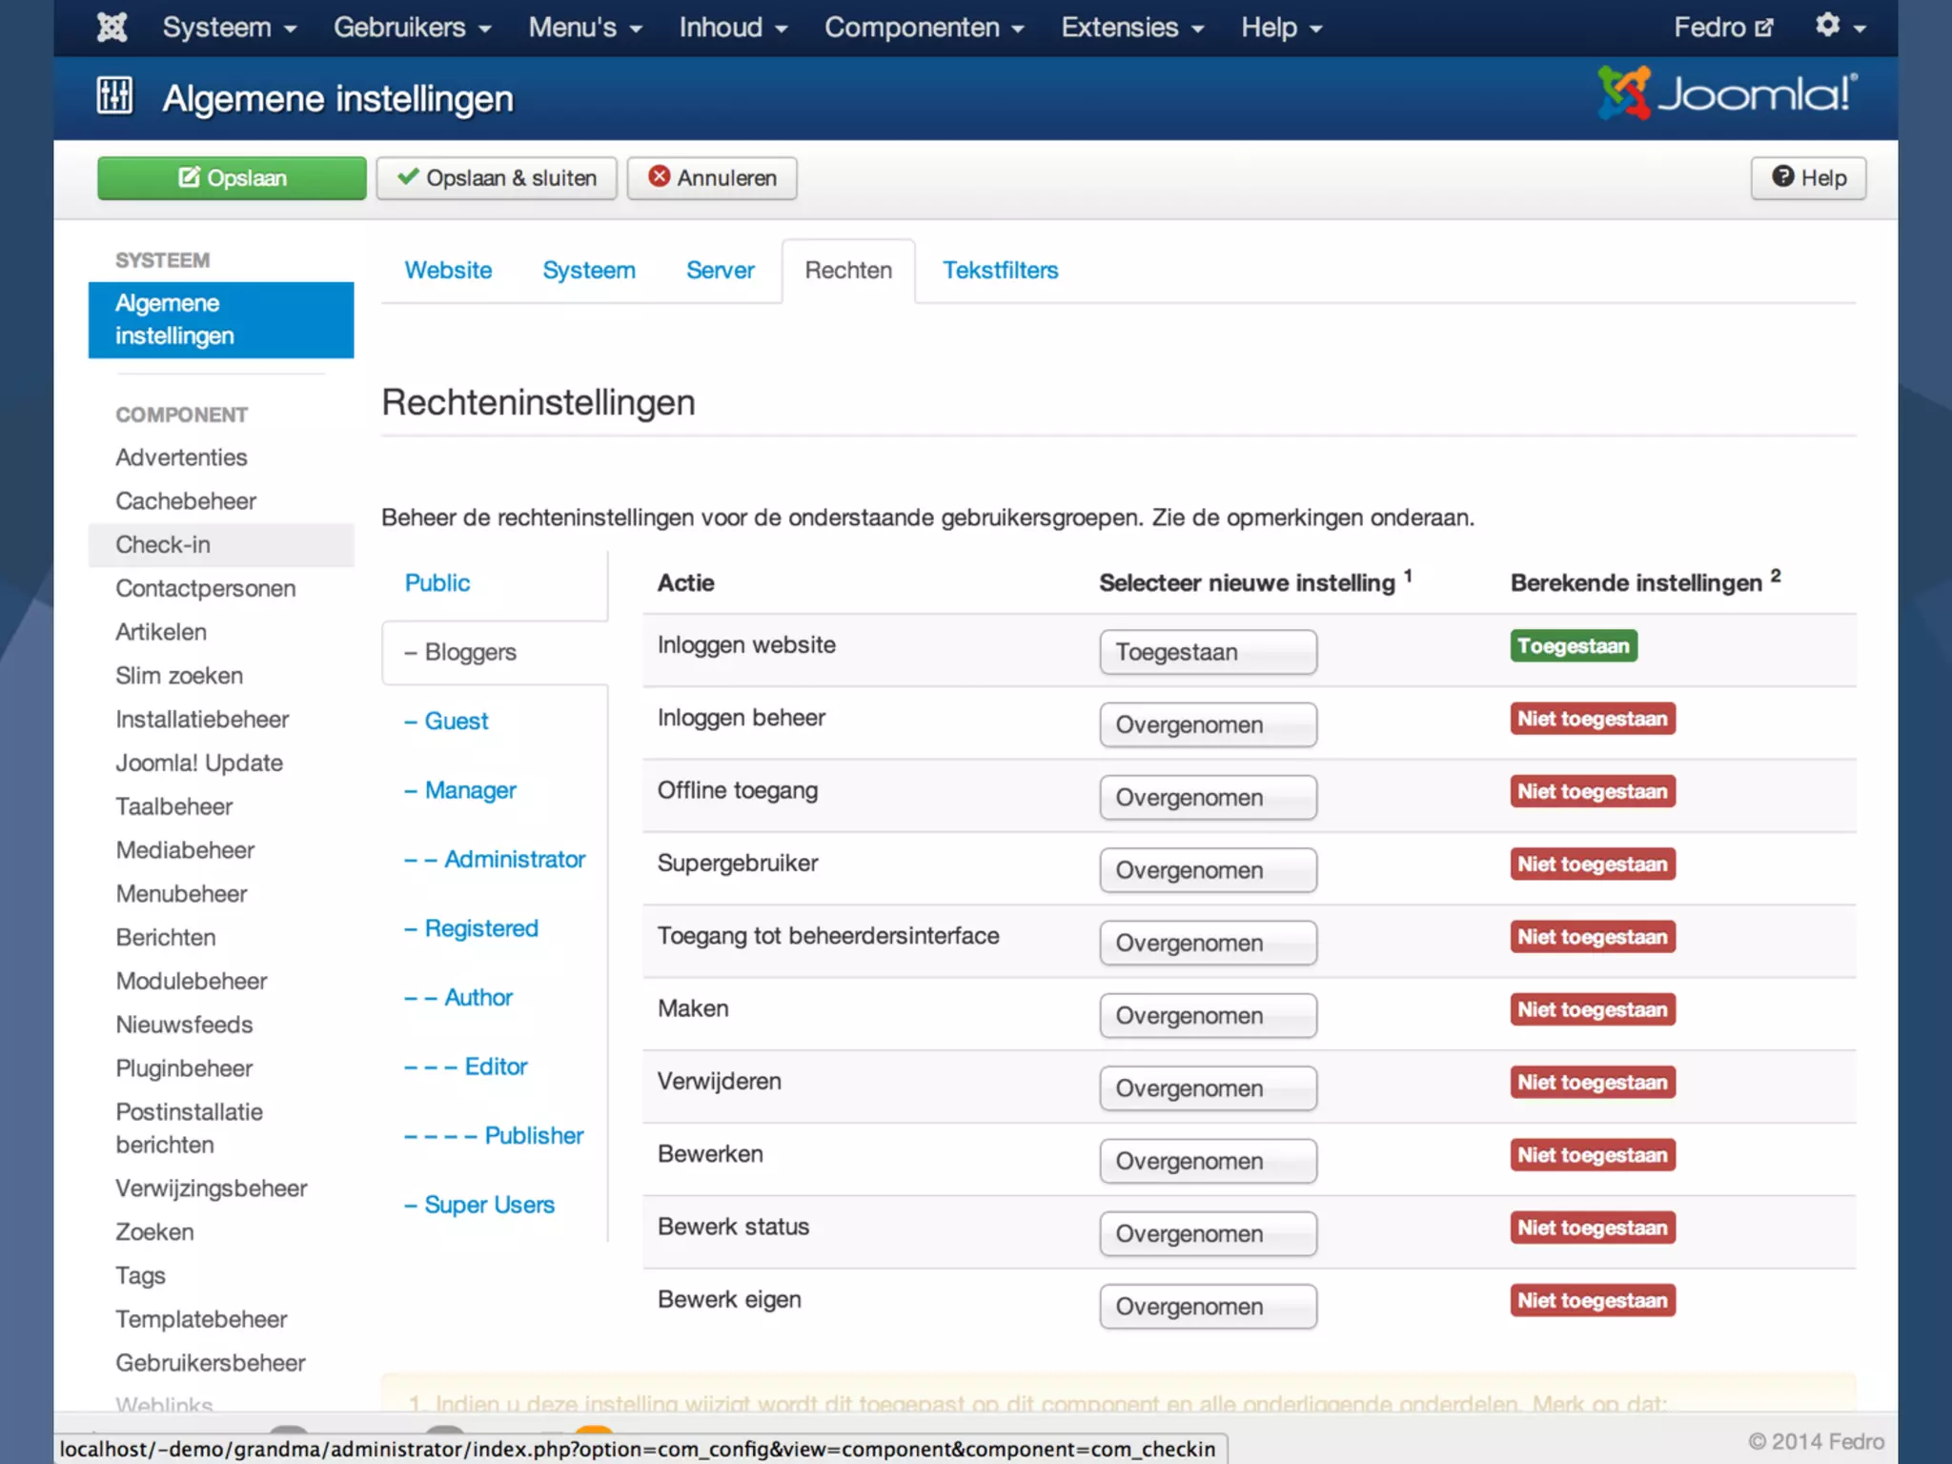Open Mediabeheer component settings in sidebar

[x=185, y=850]
